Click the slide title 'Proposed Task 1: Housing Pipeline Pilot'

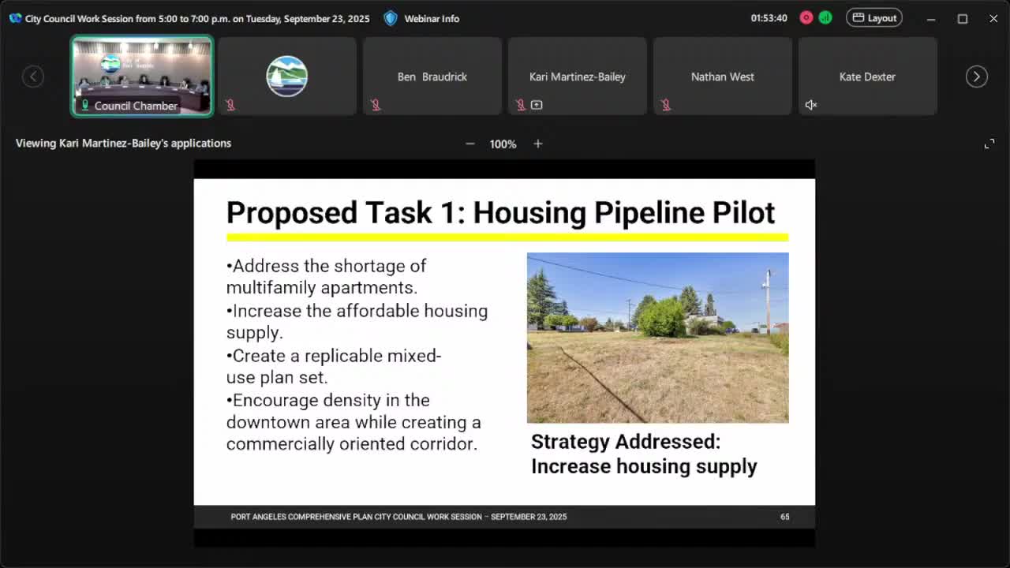point(501,212)
